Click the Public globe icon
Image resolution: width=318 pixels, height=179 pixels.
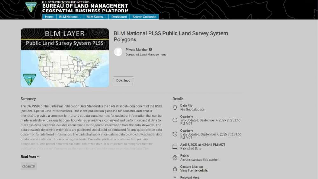(x=175, y=157)
